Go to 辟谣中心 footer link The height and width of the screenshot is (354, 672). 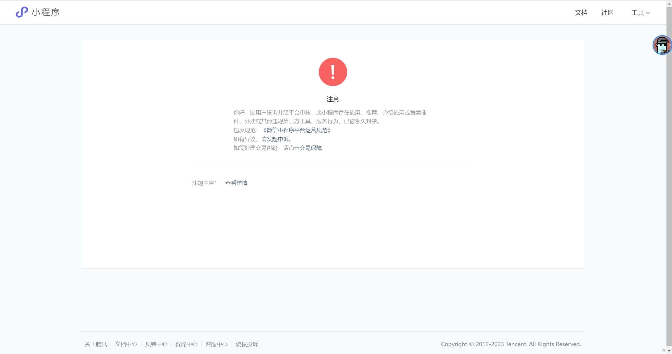[186, 344]
